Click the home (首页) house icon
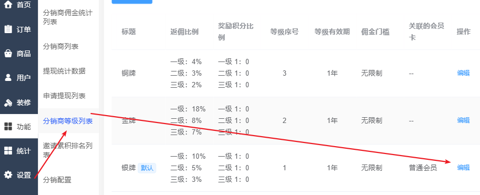 (x=8, y=5)
